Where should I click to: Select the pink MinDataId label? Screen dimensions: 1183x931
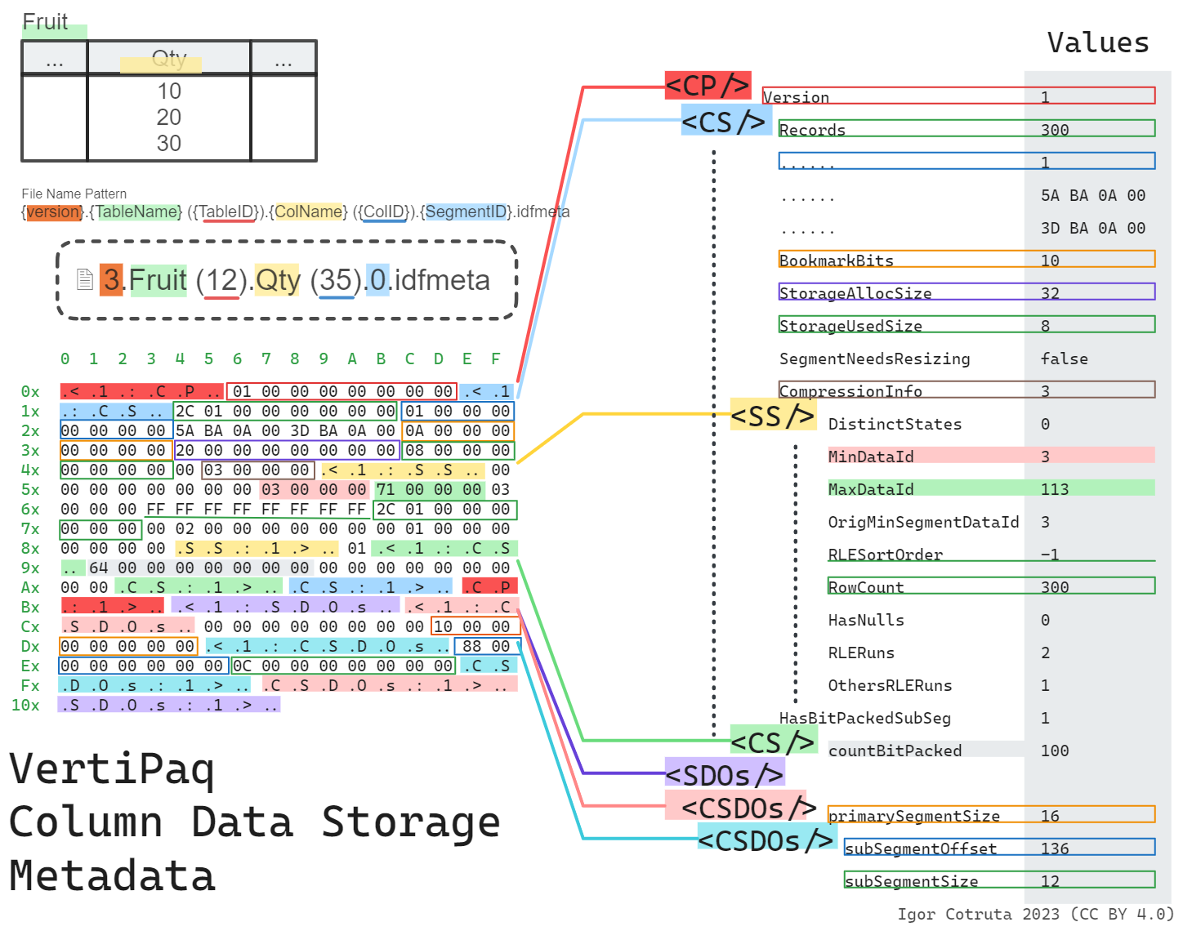(871, 457)
